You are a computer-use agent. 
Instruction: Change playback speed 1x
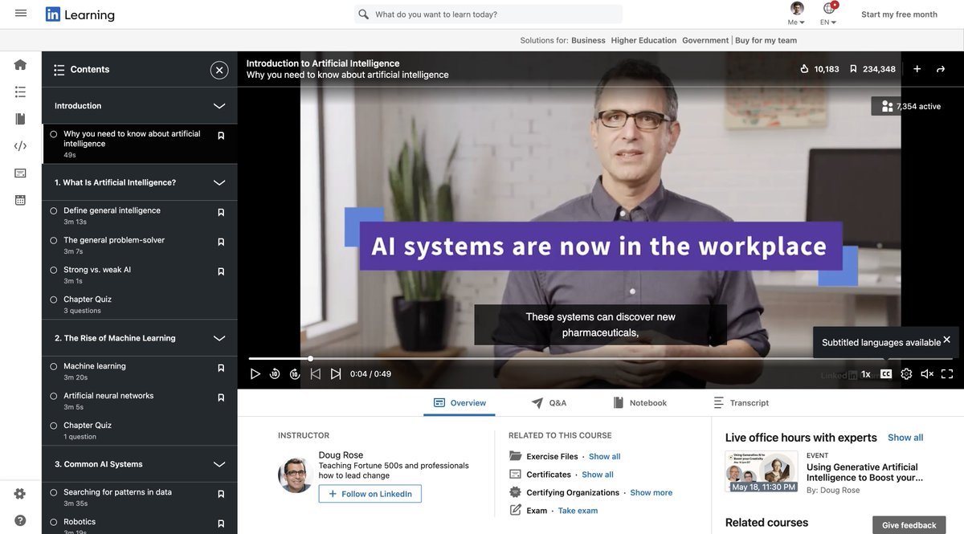click(x=866, y=374)
